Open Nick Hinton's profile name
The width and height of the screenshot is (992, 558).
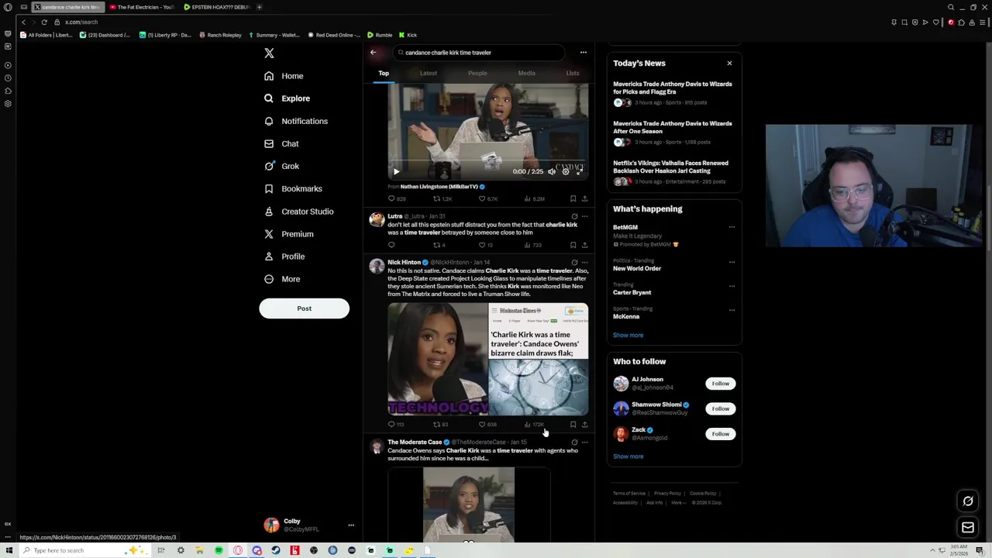click(404, 263)
